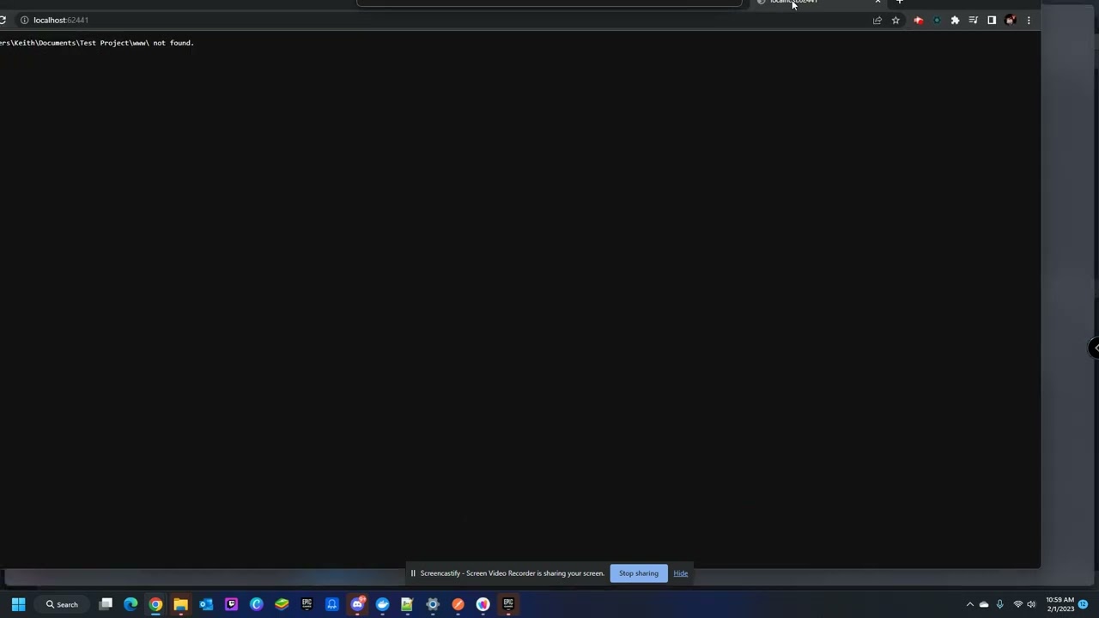Click the teal round extension icon
Image resolution: width=1099 pixels, height=618 pixels.
click(x=937, y=20)
